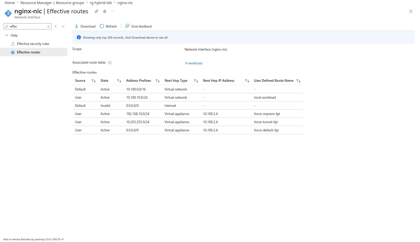Click the Address Prefixes column header
Screen dimensions: 420x242
coord(138,80)
